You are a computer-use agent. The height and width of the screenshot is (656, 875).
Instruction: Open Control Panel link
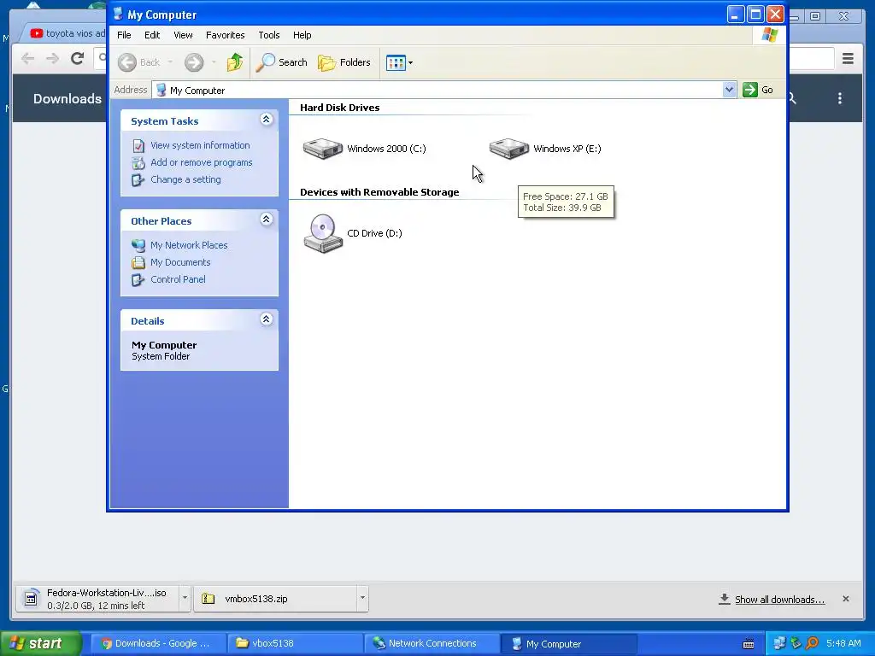tap(178, 279)
